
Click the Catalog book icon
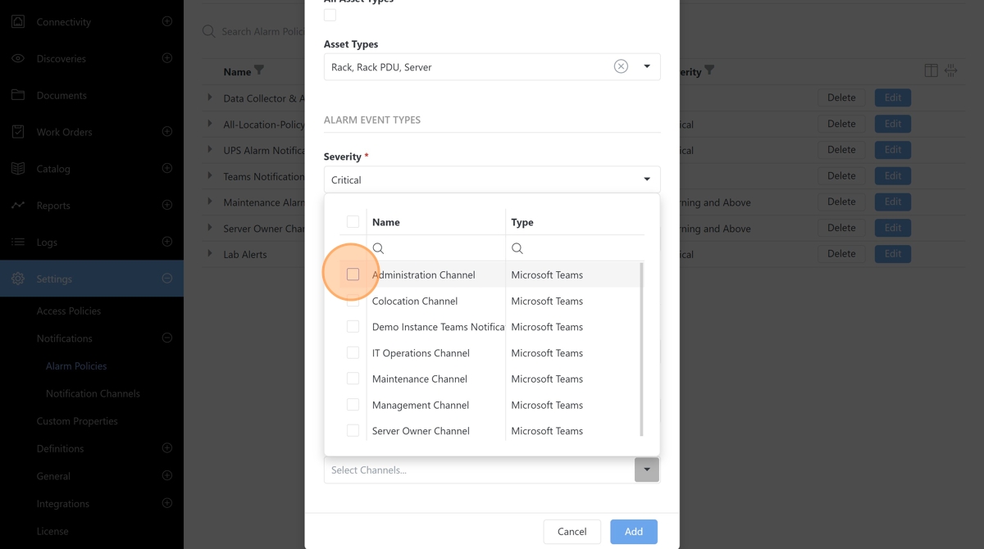pos(18,169)
